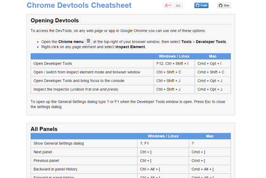
Task: Click the bold 'Inspect Element' text
Action: [130, 47]
